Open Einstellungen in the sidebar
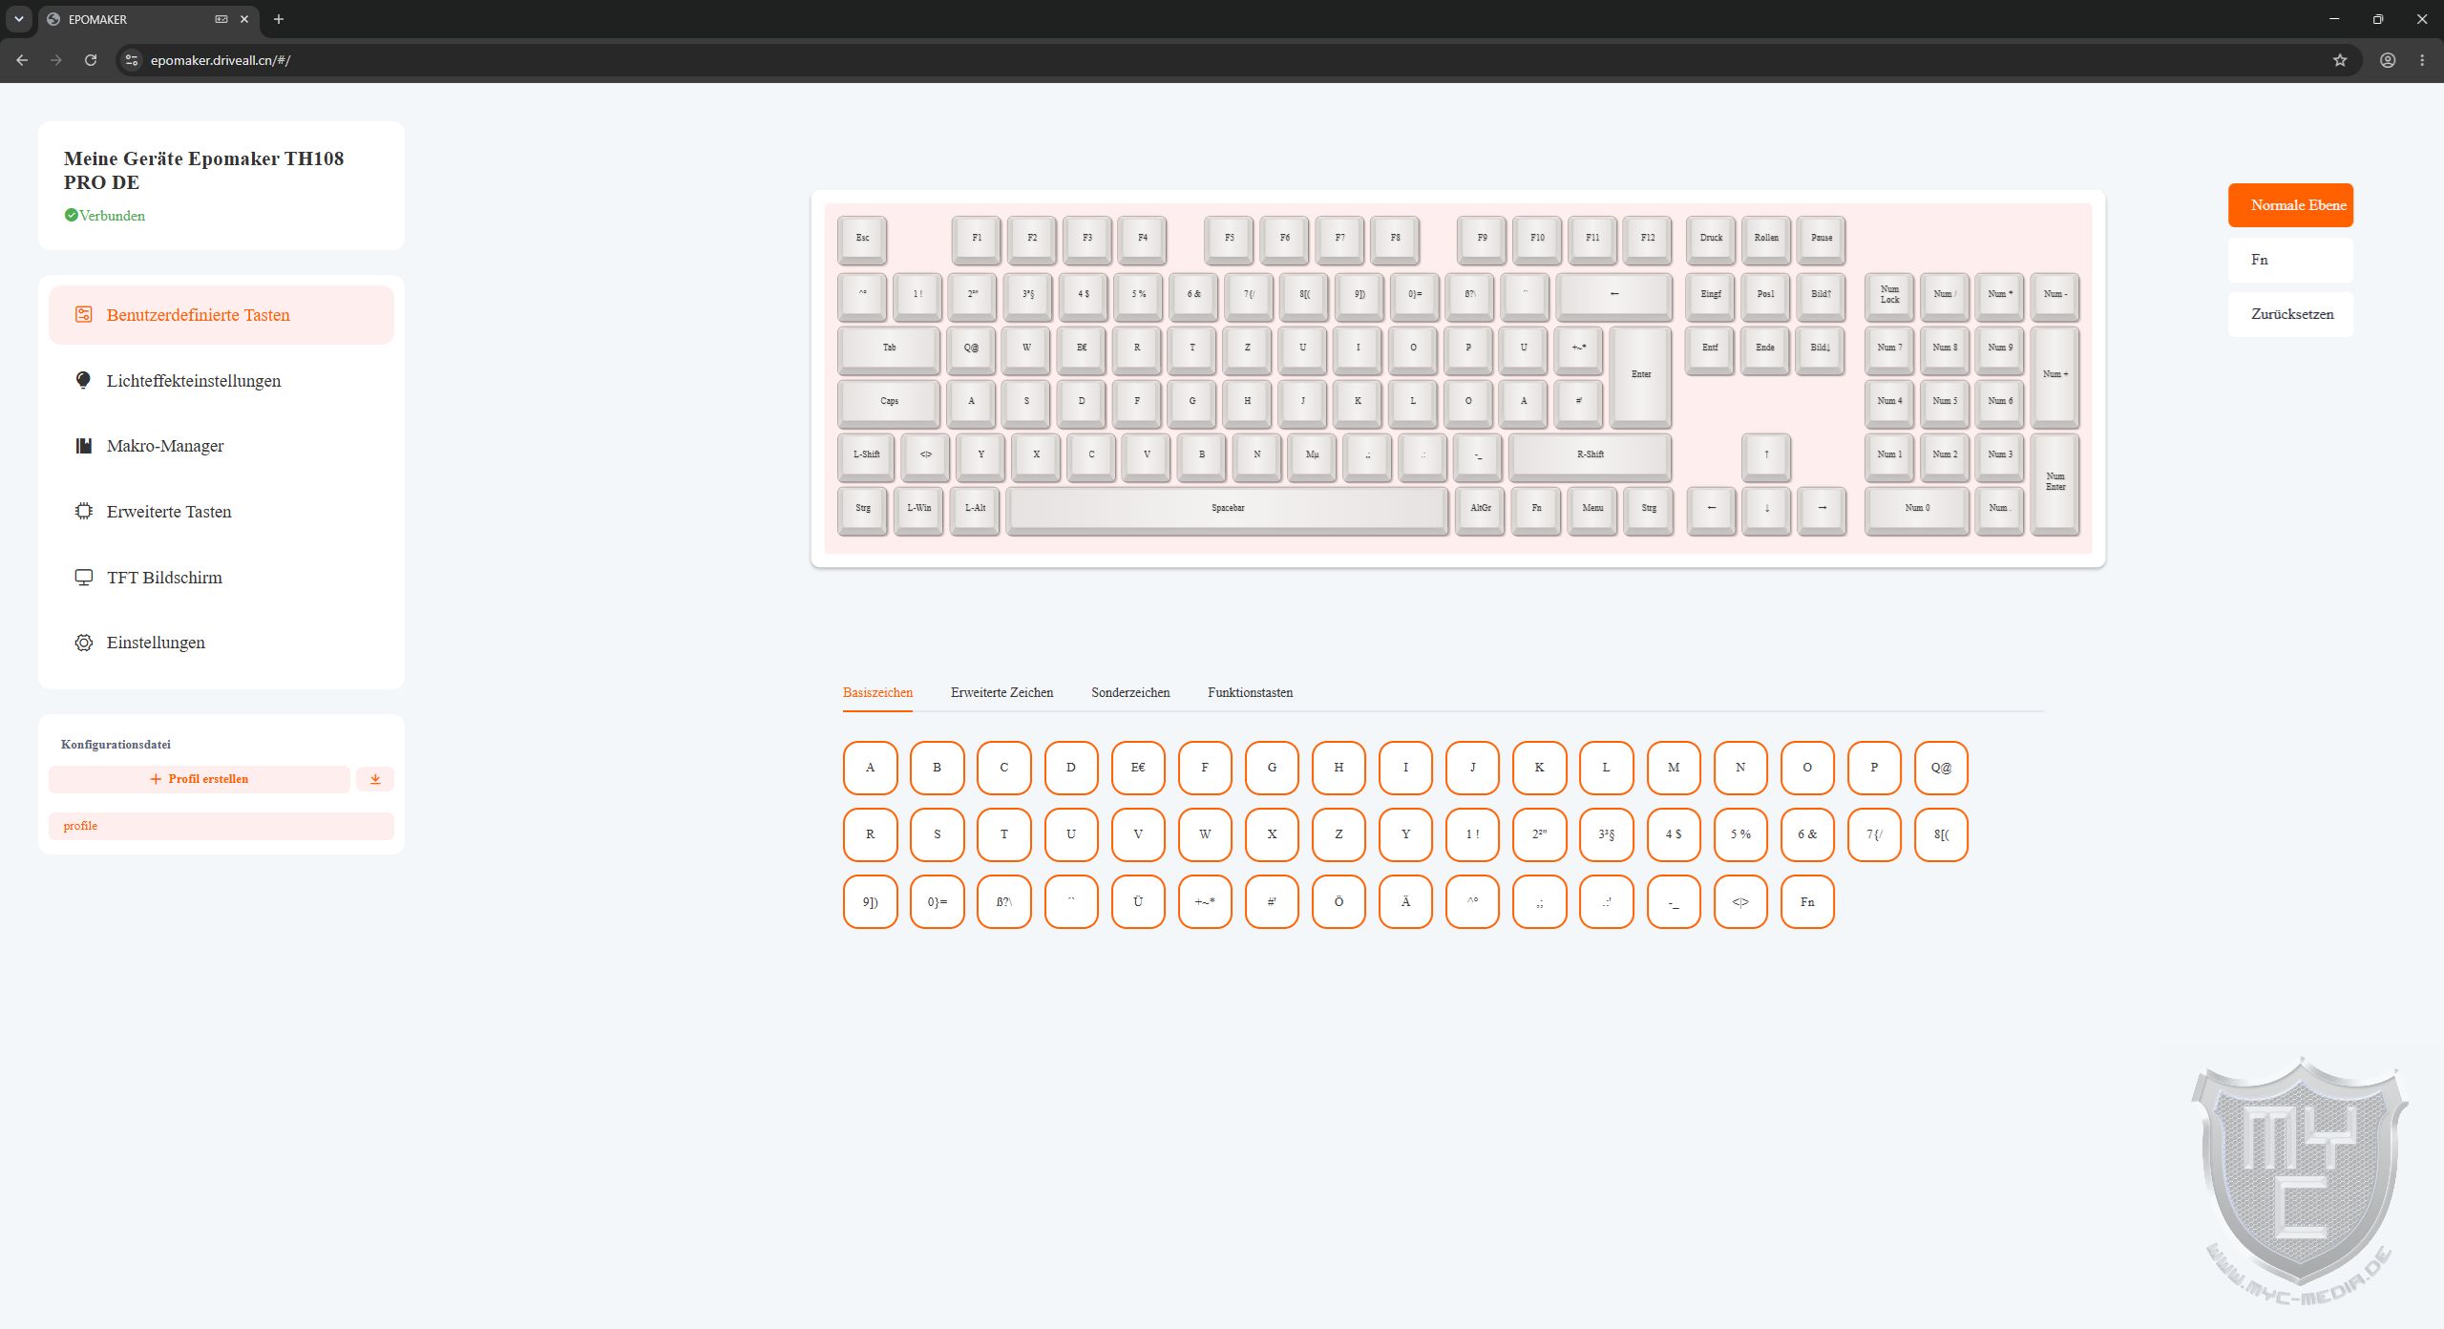This screenshot has height=1329, width=2444. coord(221,643)
